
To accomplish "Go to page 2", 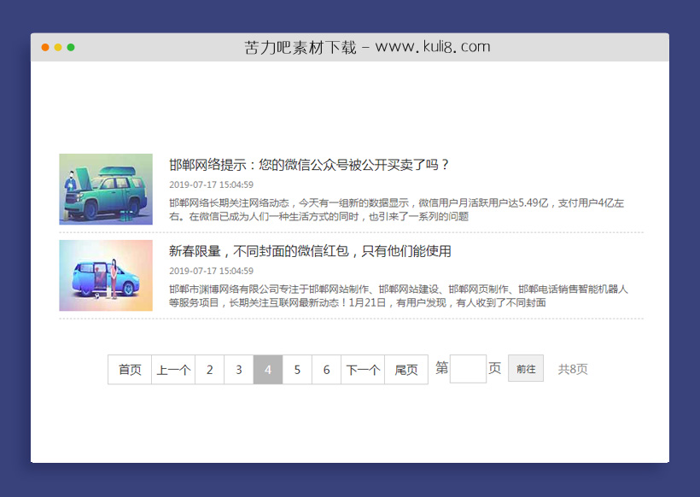I will [x=210, y=369].
